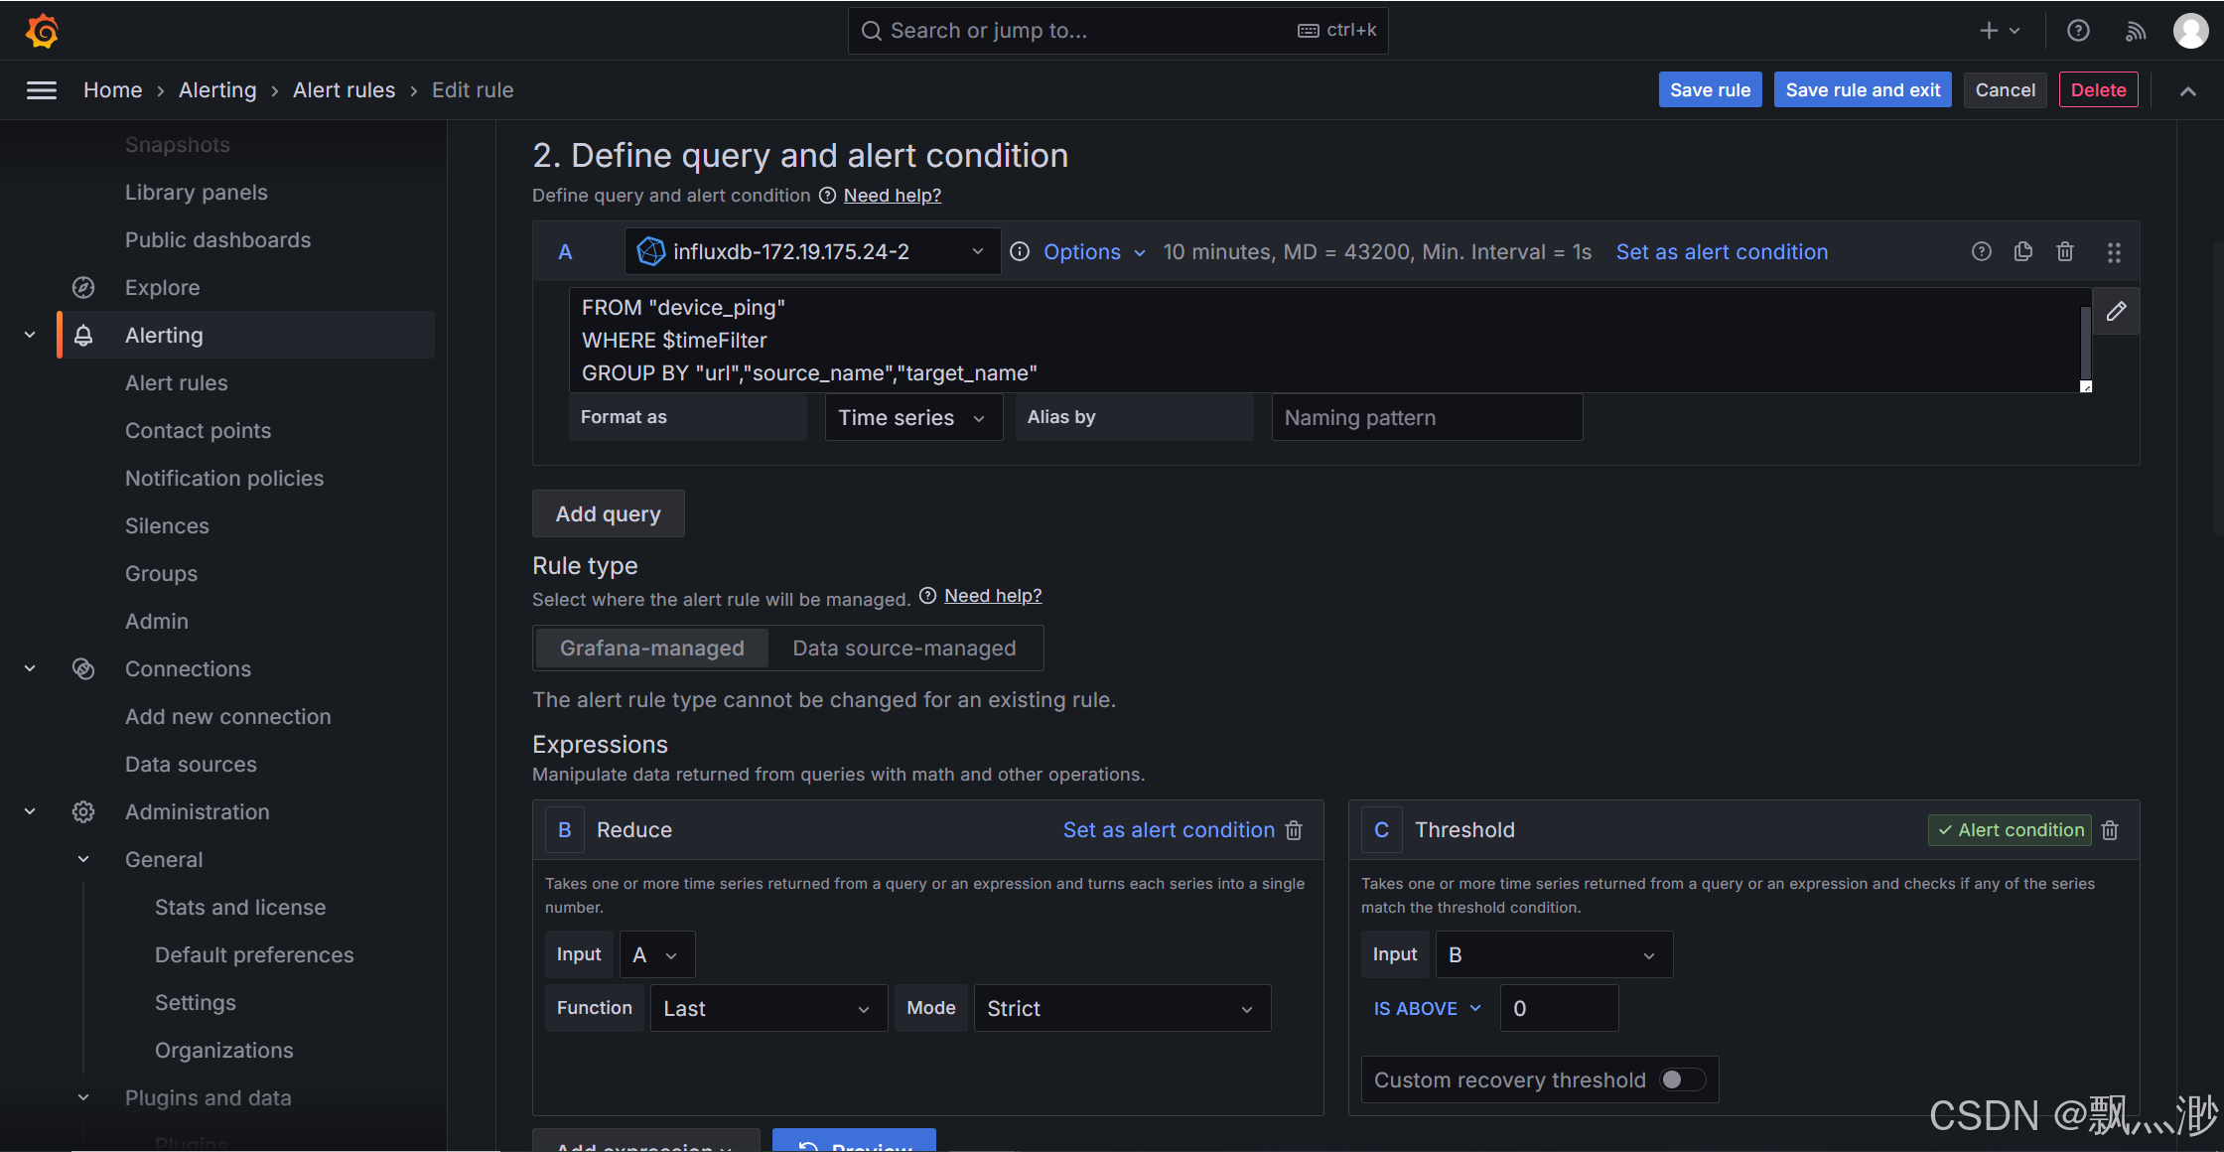Cancel editing the rule
Screen dimensions: 2224x1152
pos(2005,90)
